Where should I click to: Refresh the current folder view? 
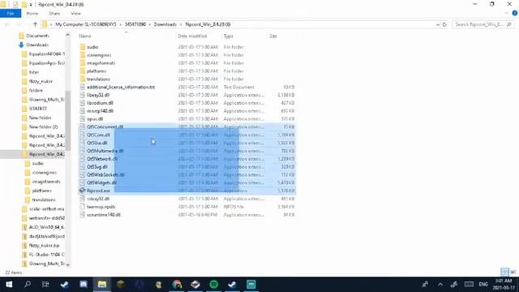[x=444, y=24]
